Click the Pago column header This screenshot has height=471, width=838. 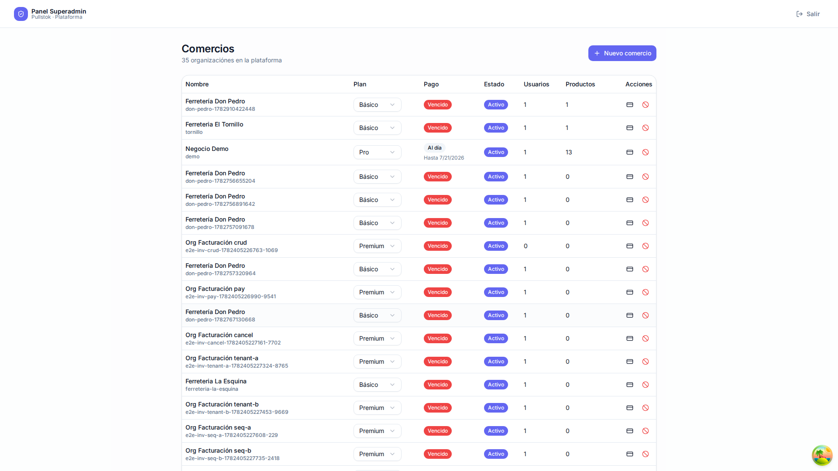pyautogui.click(x=431, y=84)
